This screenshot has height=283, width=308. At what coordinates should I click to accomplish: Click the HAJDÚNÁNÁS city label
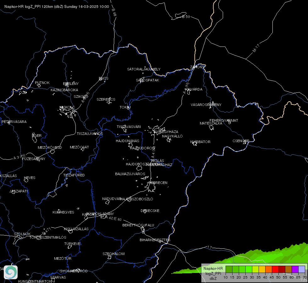127,141
